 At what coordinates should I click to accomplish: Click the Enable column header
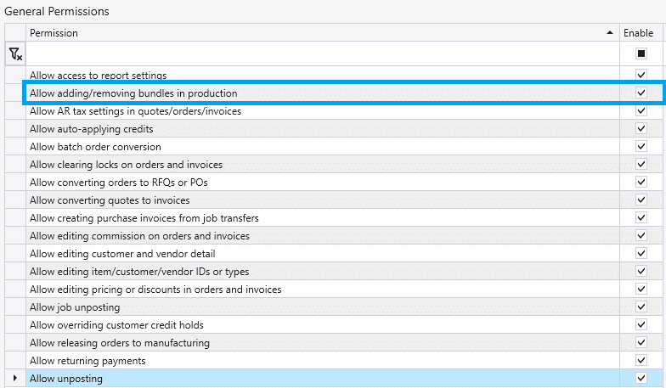pyautogui.click(x=638, y=32)
